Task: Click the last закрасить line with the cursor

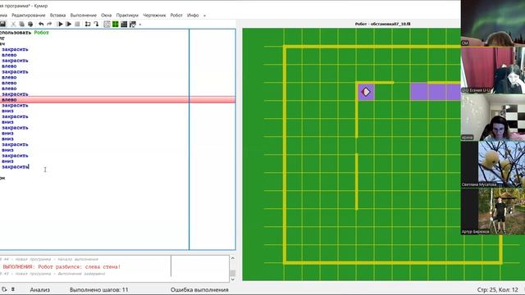Action: click(x=15, y=166)
